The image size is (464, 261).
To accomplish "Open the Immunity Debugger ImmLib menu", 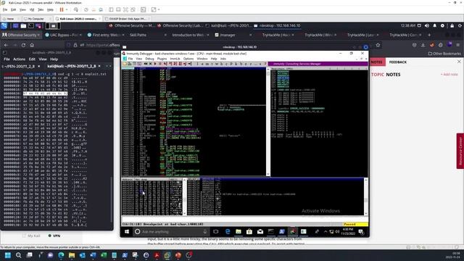I will [175, 59].
